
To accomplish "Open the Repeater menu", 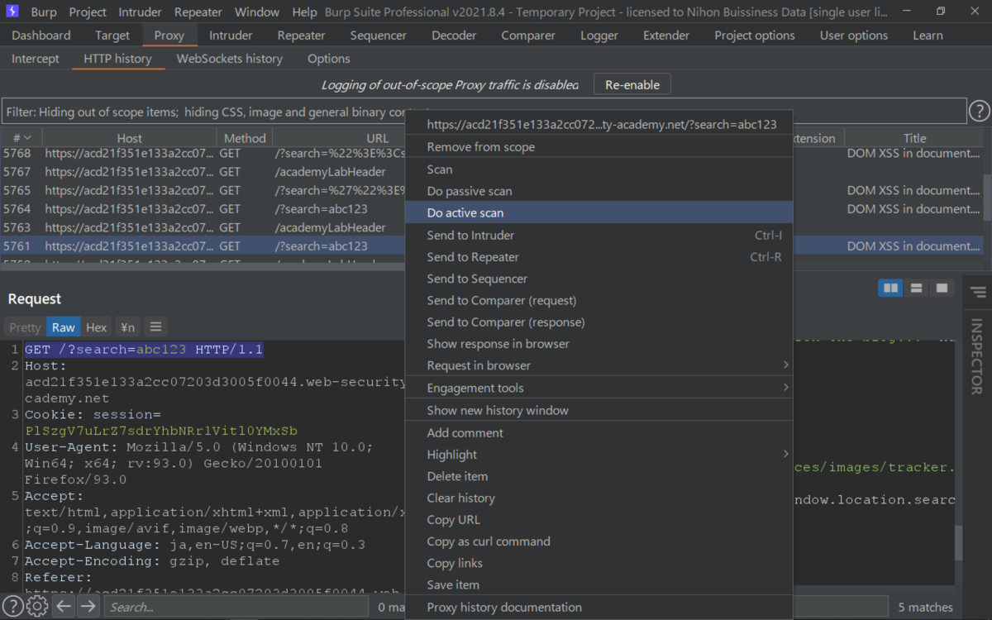I will coord(198,12).
